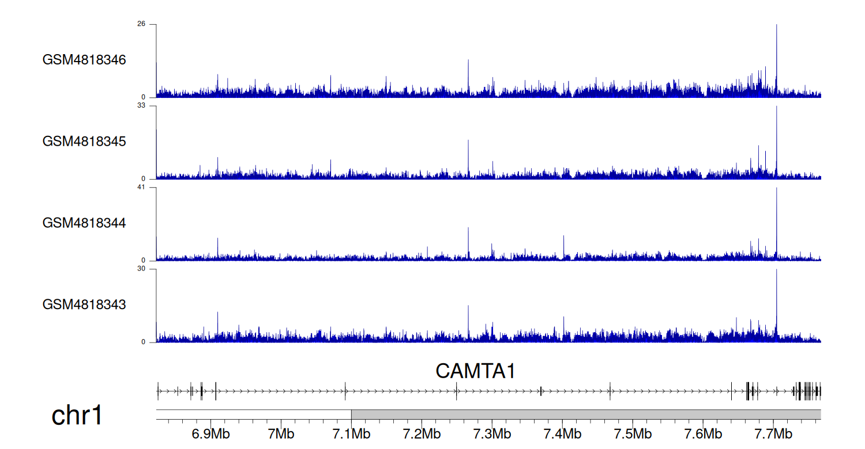Click y-axis maximum value 41
The width and height of the screenshot is (865, 449).
click(141, 188)
